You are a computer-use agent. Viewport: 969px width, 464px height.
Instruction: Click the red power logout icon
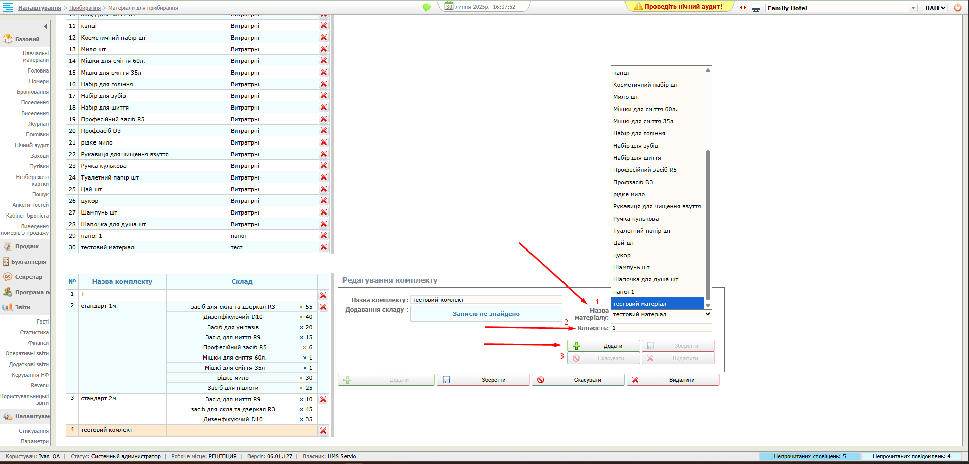pos(958,8)
